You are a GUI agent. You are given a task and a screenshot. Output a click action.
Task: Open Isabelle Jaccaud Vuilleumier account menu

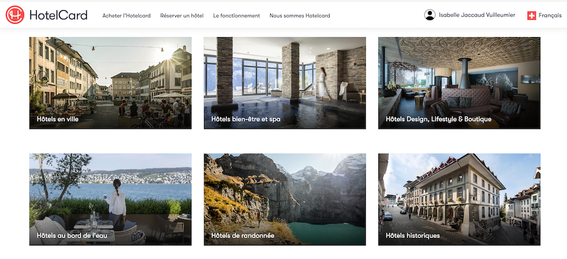pyautogui.click(x=477, y=15)
